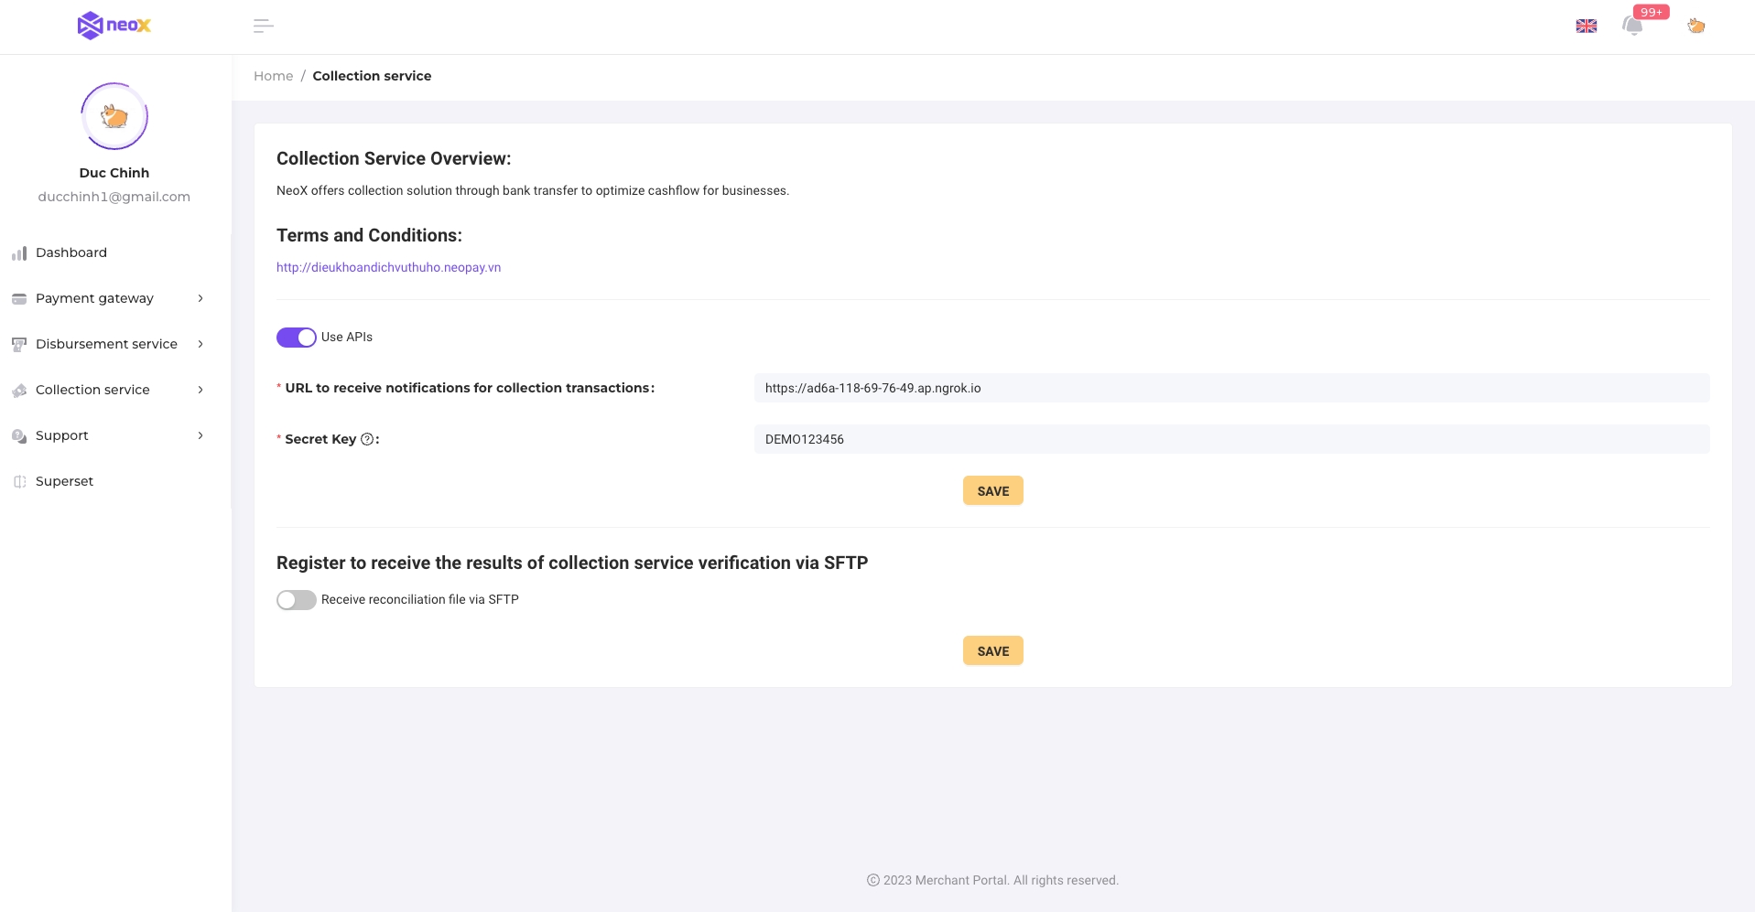Expand the Payment gateway chevron
This screenshot has width=1755, height=912.
pyautogui.click(x=200, y=298)
